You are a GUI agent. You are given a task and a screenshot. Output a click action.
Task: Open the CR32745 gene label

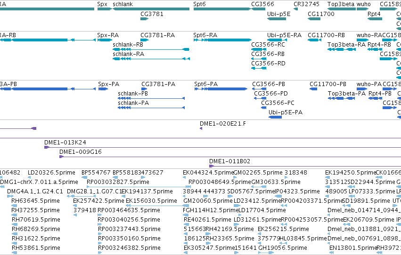tap(306, 4)
